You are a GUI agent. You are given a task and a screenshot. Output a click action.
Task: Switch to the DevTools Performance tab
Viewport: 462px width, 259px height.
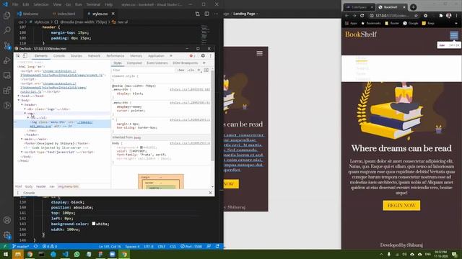coord(115,56)
